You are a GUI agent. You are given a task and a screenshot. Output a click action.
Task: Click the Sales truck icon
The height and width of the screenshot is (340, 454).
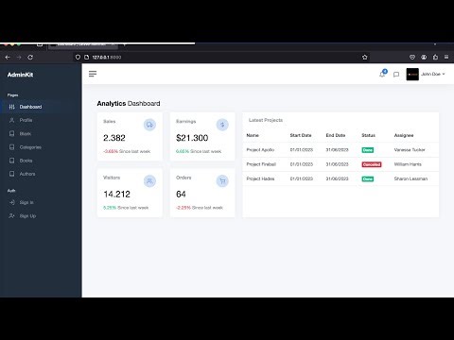tap(149, 125)
